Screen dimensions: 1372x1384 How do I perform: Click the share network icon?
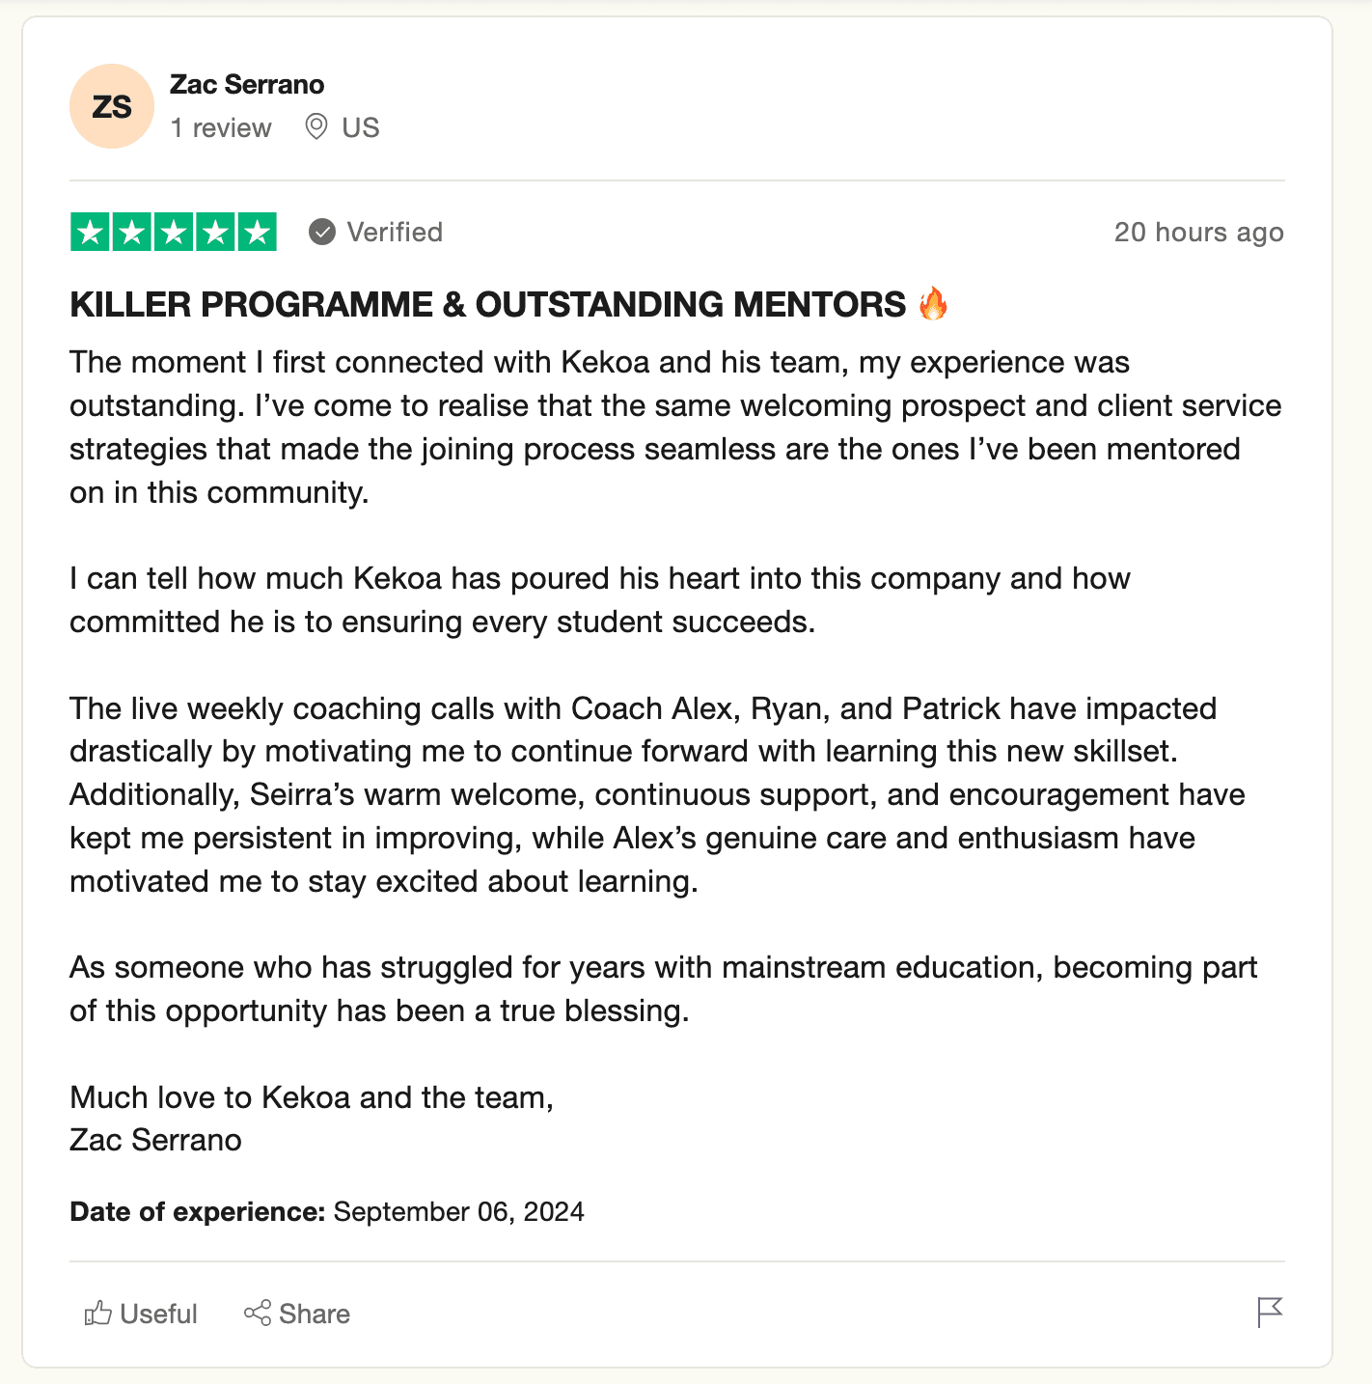[258, 1313]
